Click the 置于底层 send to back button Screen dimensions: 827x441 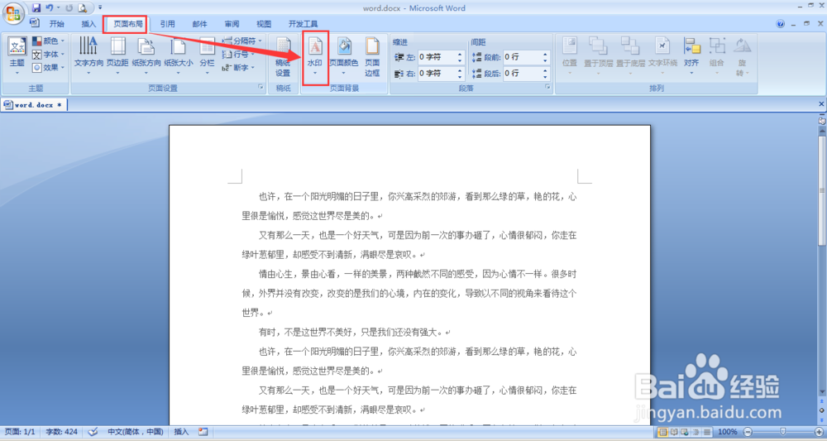pos(630,55)
